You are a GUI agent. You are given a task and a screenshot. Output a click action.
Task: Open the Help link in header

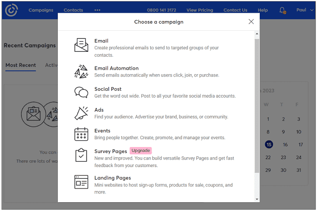coord(263,10)
